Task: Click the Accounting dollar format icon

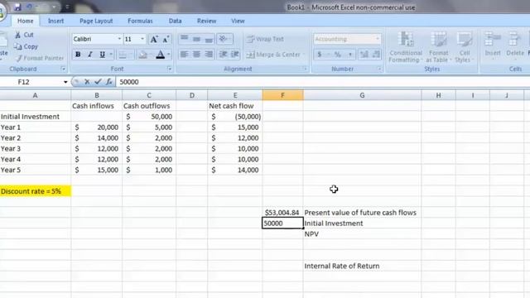Action: point(320,55)
